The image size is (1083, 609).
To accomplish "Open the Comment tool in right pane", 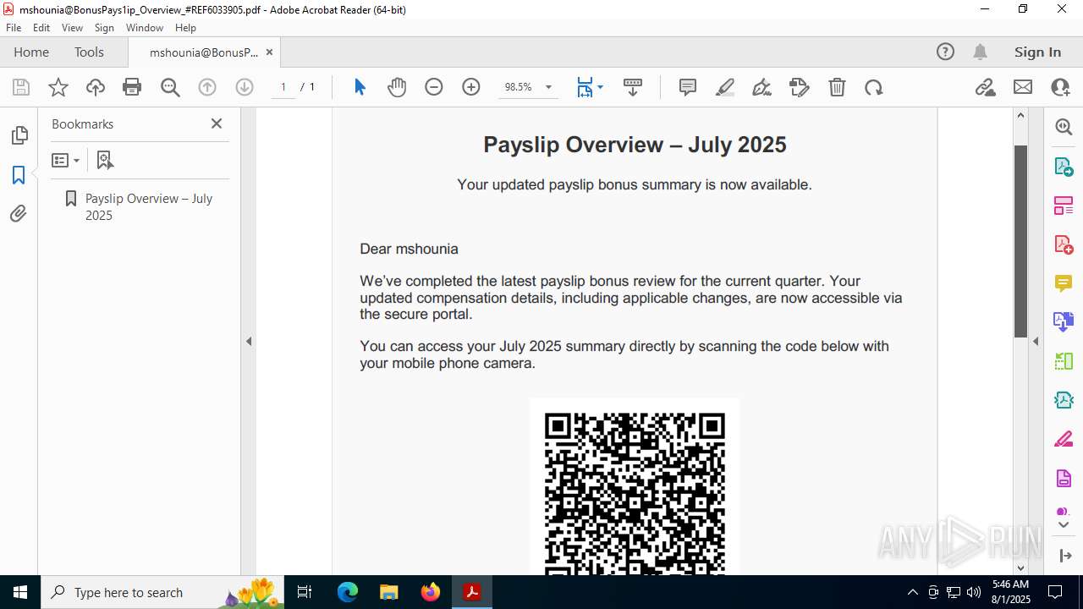I will coord(1064,283).
